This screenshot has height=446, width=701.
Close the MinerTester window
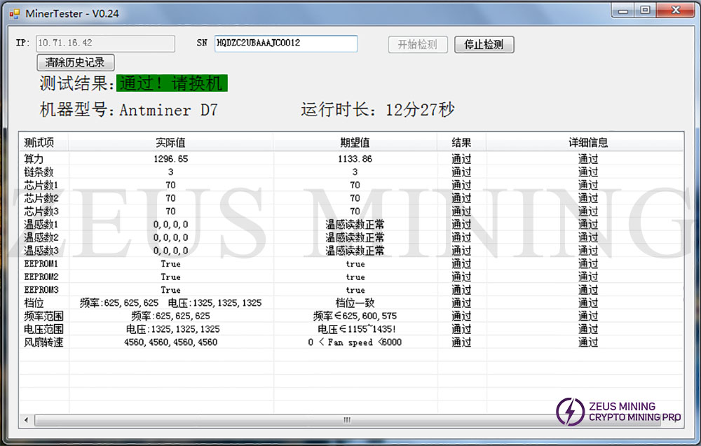[674, 10]
